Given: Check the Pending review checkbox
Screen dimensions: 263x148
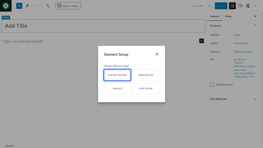Looking at the screenshot, I should tap(212, 85).
